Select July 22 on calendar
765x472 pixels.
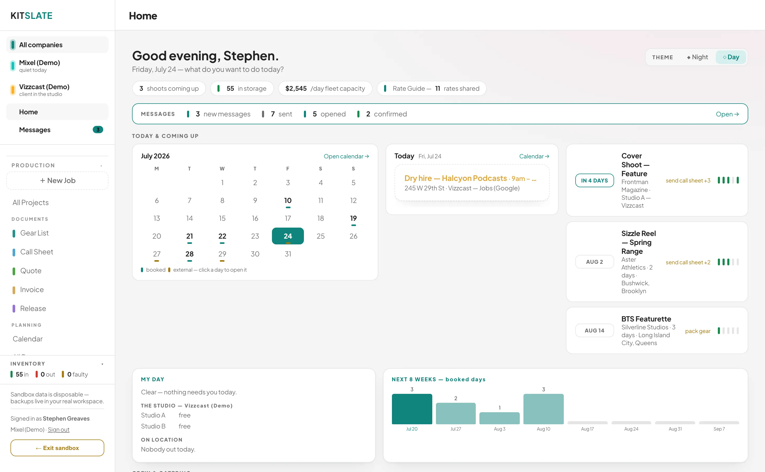(222, 236)
